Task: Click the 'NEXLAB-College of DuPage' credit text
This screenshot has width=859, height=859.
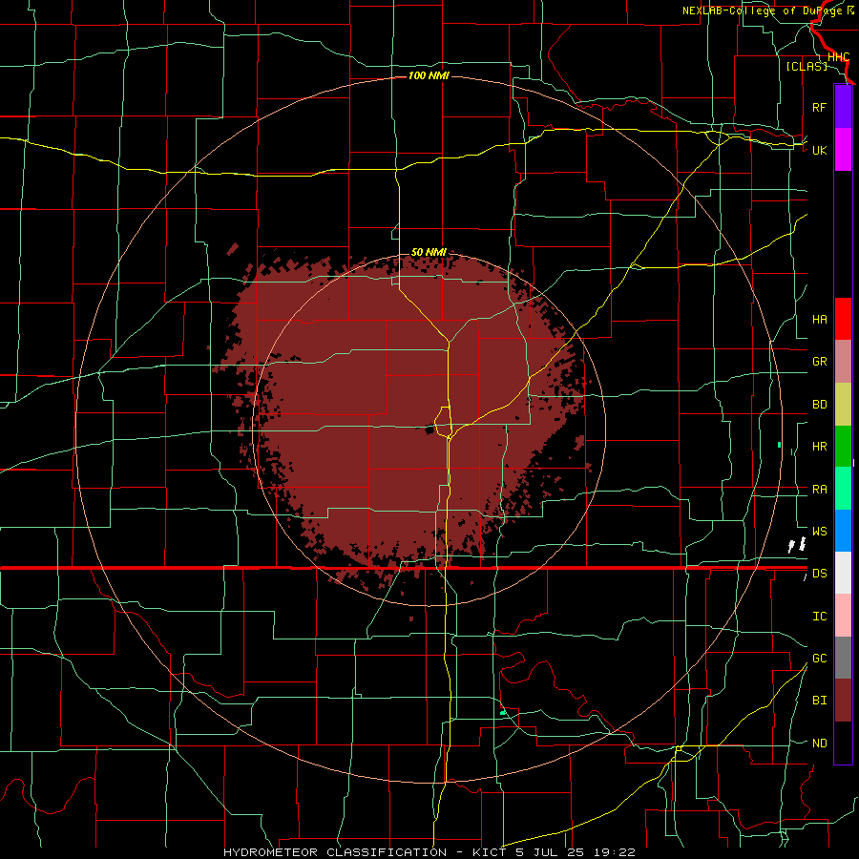Action: click(762, 10)
